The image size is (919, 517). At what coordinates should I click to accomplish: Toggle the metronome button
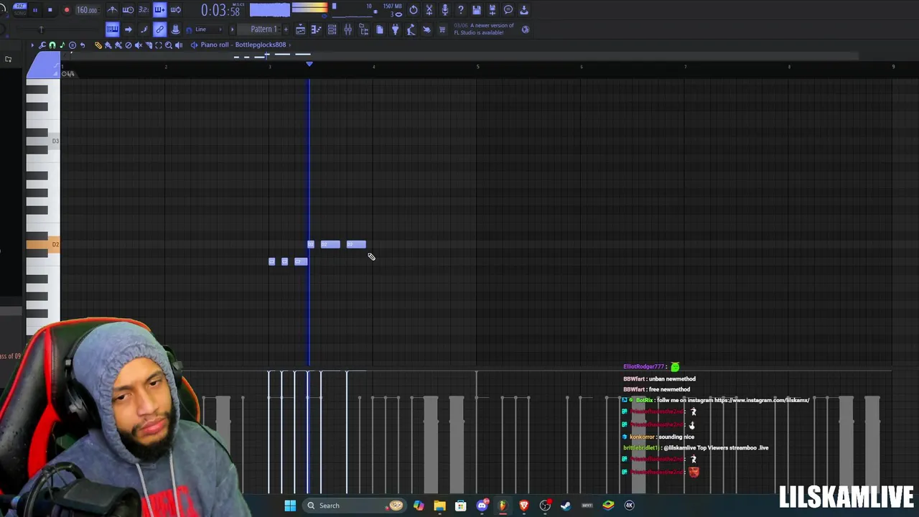coord(112,9)
